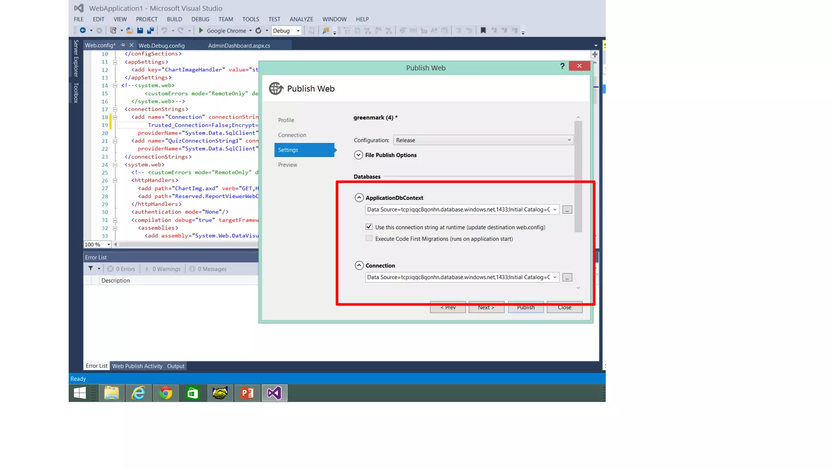Uncheck Use this connection string at runtime
Viewport: 832px width, 468px height.
369,227
